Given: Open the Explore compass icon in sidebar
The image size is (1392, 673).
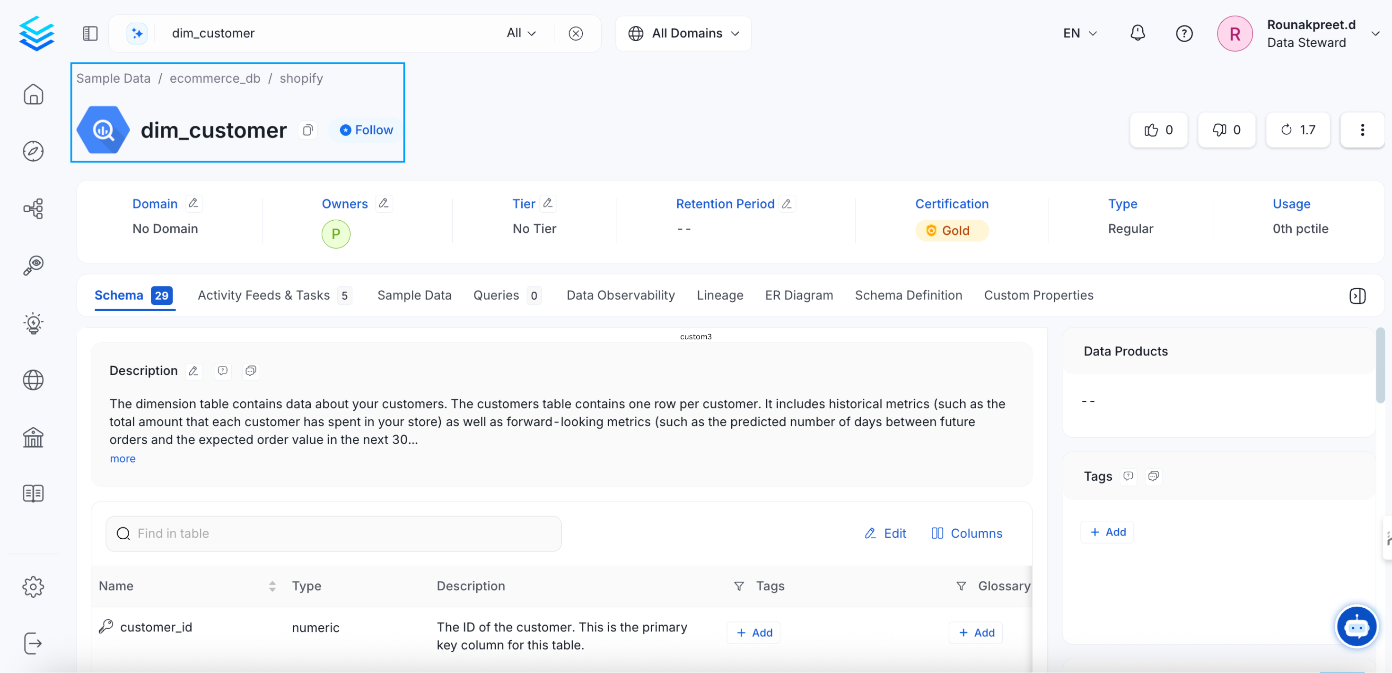Looking at the screenshot, I should 34,151.
